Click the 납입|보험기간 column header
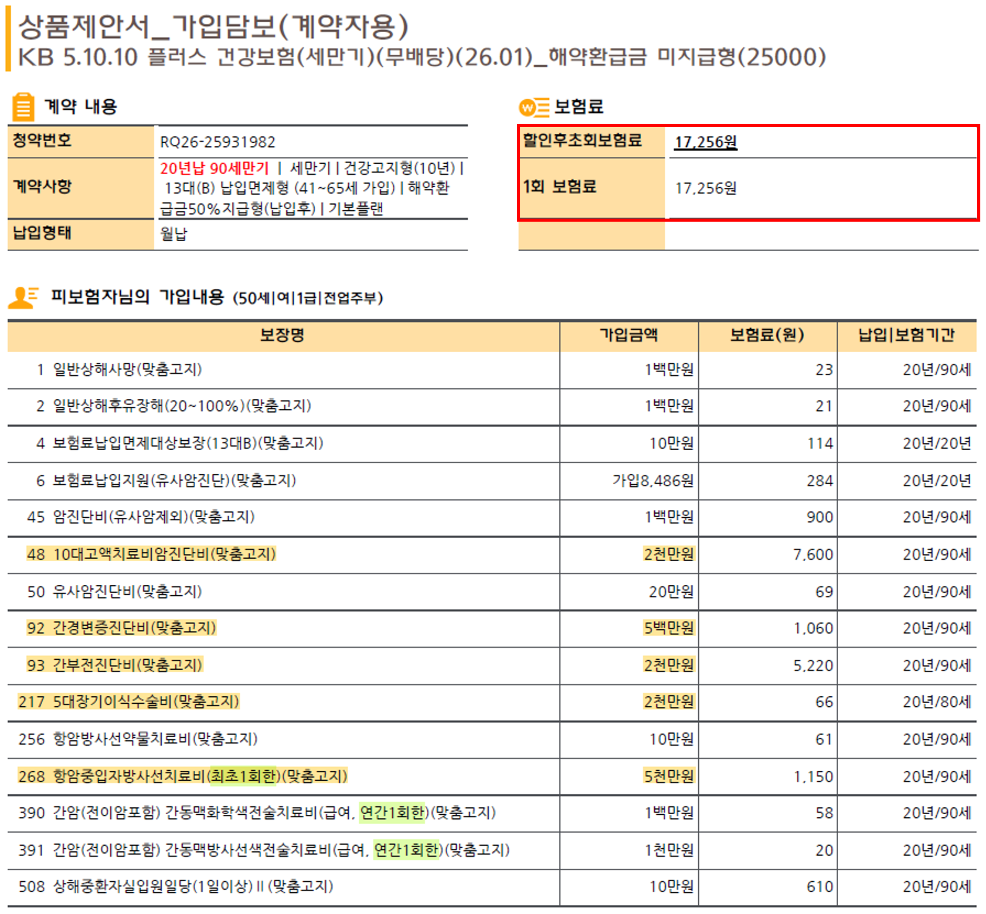 point(906,335)
